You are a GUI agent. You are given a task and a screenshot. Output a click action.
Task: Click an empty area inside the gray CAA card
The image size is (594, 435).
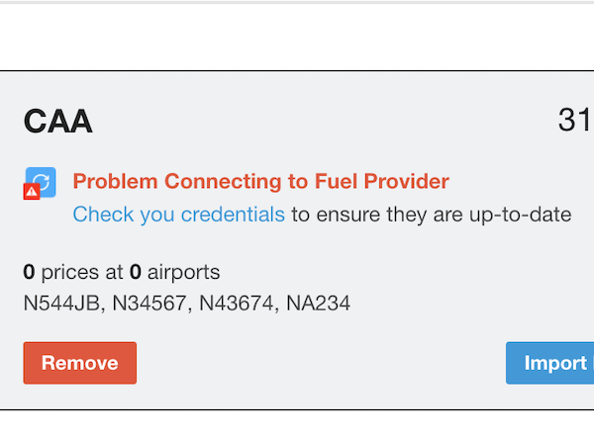417,288
